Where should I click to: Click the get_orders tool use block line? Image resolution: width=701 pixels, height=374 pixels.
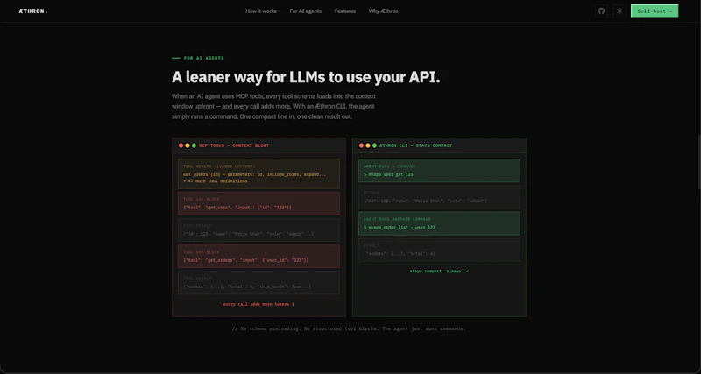[246, 260]
